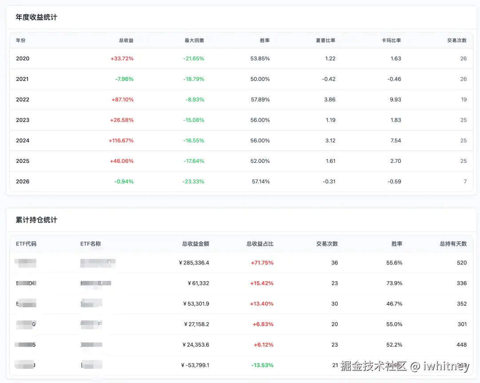The width and height of the screenshot is (480, 383).
Task: Click the 累计持仓统计 section title
Action: tap(36, 220)
